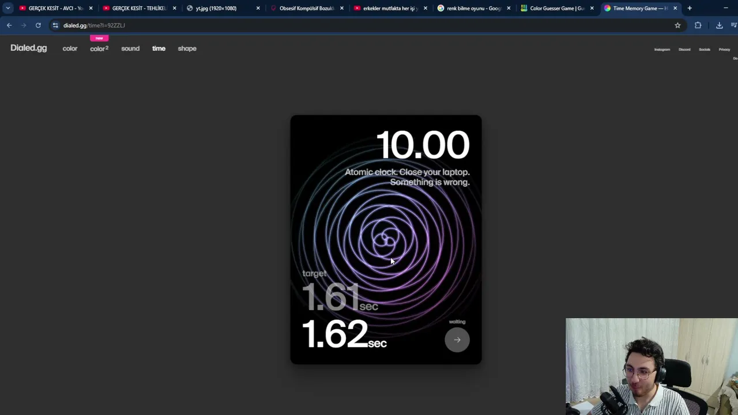View site information icon in address bar
The image size is (738, 415).
point(55,25)
